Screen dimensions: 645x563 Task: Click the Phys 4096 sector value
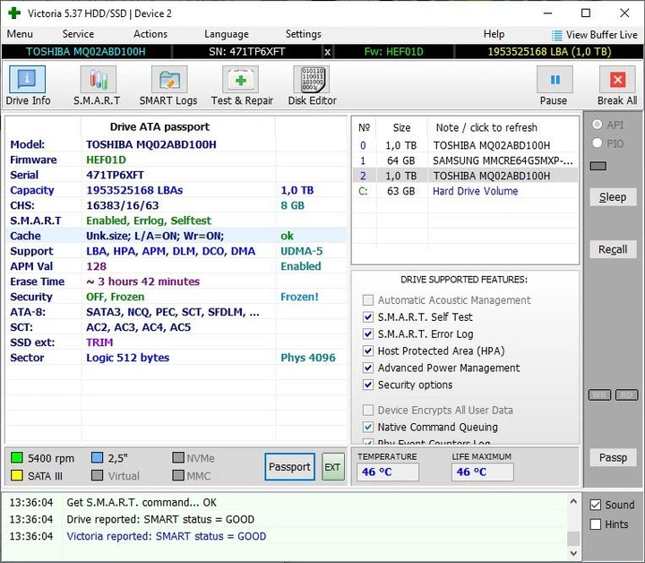[x=307, y=358]
